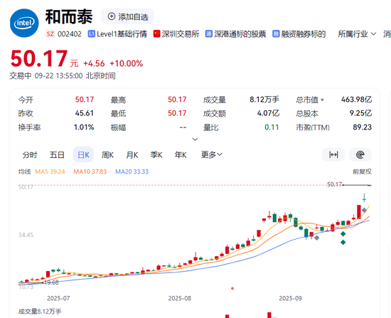Click the 总股本 value 9.25亿
This screenshot has width=391, height=318.
[x=360, y=113]
